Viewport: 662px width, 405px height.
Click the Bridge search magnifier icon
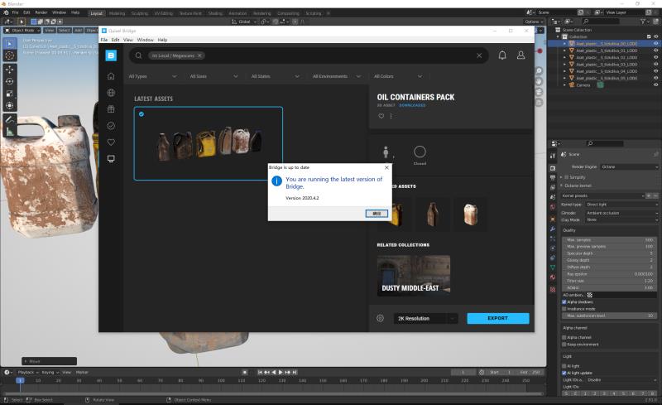pyautogui.click(x=138, y=55)
